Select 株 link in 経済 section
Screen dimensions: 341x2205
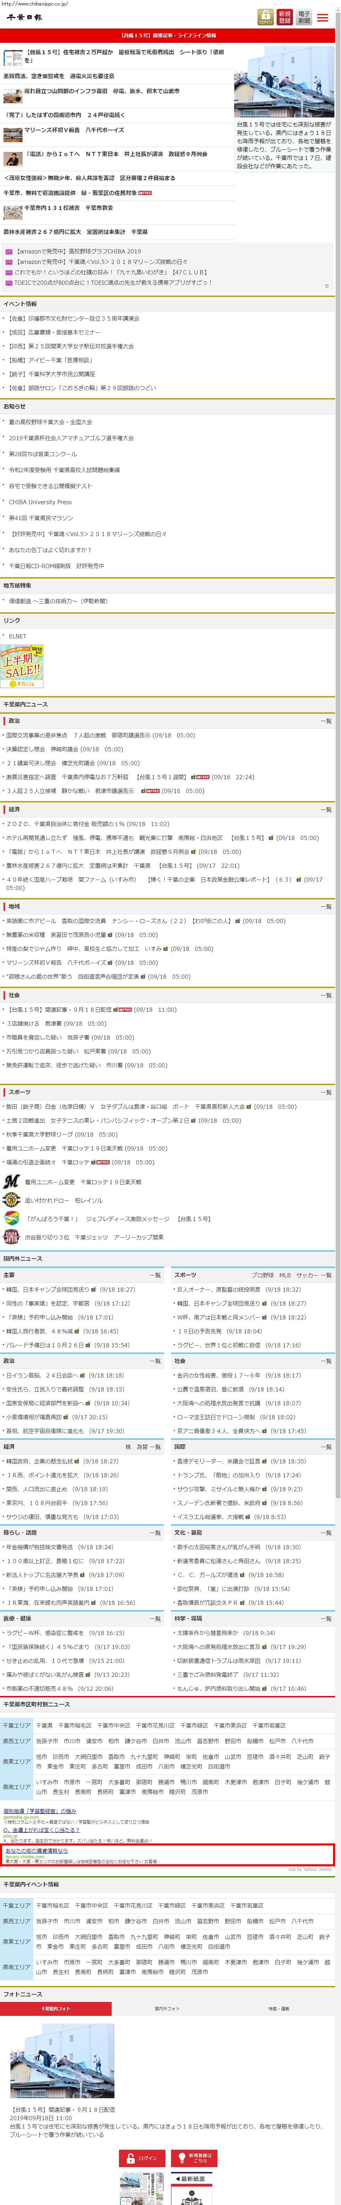(128, 1447)
